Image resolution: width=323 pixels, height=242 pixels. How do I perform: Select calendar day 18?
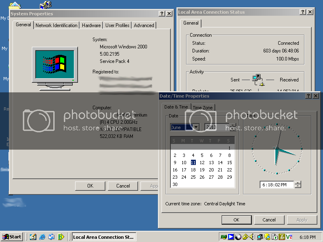point(193,170)
